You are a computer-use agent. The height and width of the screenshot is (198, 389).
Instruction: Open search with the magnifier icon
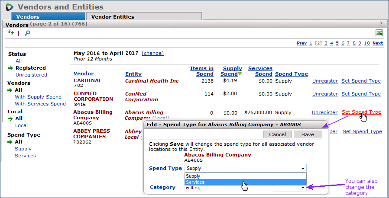click(27, 33)
